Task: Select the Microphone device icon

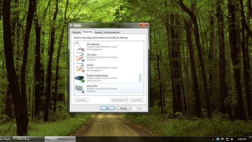Action: pos(80,47)
